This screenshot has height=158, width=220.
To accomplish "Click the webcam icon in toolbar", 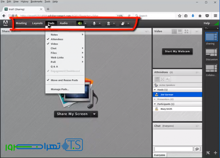I will pyautogui.click(x=109, y=23).
